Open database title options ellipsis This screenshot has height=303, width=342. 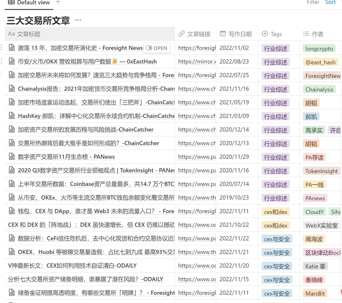tap(78, 20)
